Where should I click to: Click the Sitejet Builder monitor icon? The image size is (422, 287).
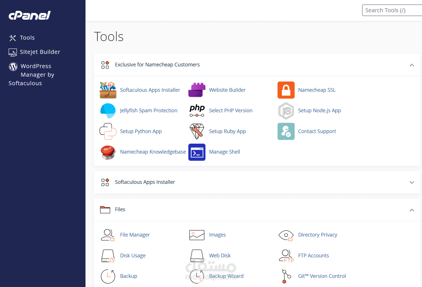13,52
